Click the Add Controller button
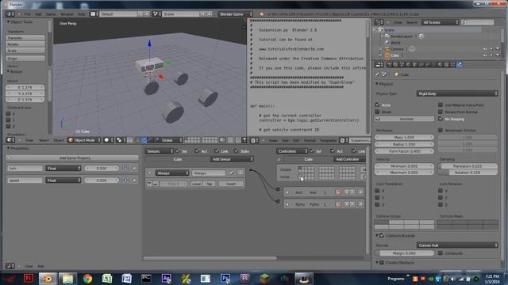 (349, 159)
